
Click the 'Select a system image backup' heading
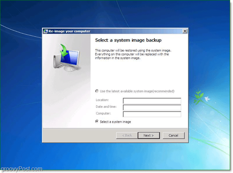click(x=128, y=40)
